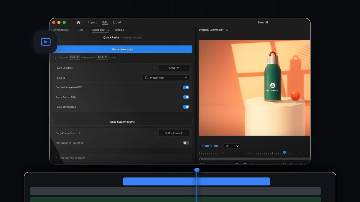Go to the Home screen icon
The image size is (360, 202).
[x=79, y=22]
